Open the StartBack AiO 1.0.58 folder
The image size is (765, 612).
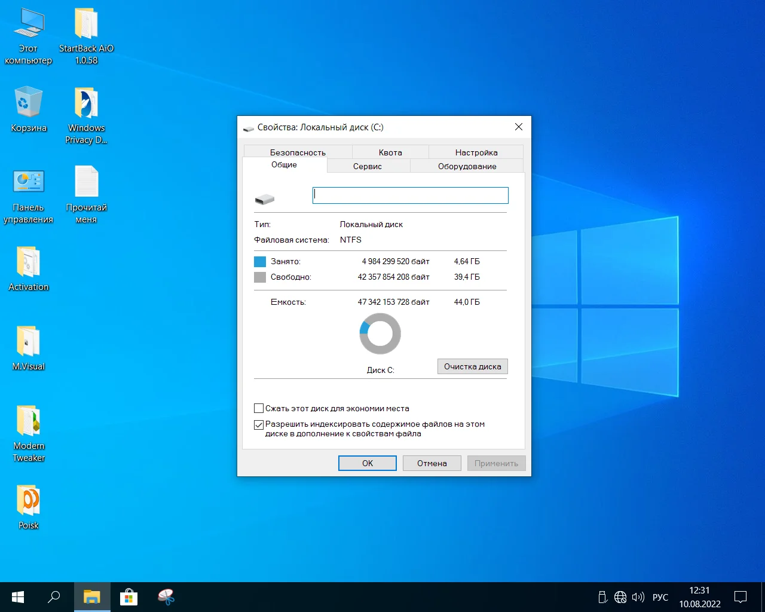(86, 24)
